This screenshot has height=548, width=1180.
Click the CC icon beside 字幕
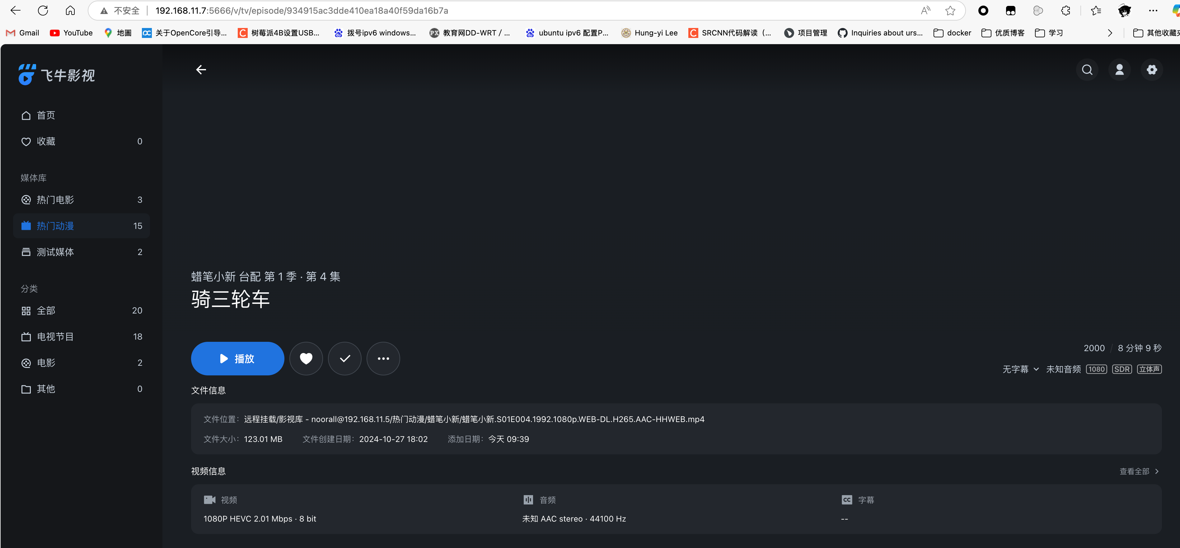847,499
